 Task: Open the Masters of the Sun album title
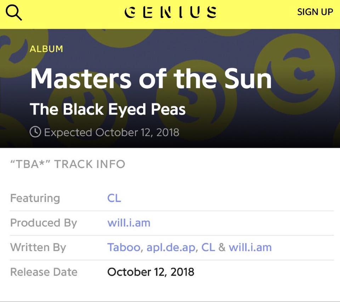tap(151, 79)
